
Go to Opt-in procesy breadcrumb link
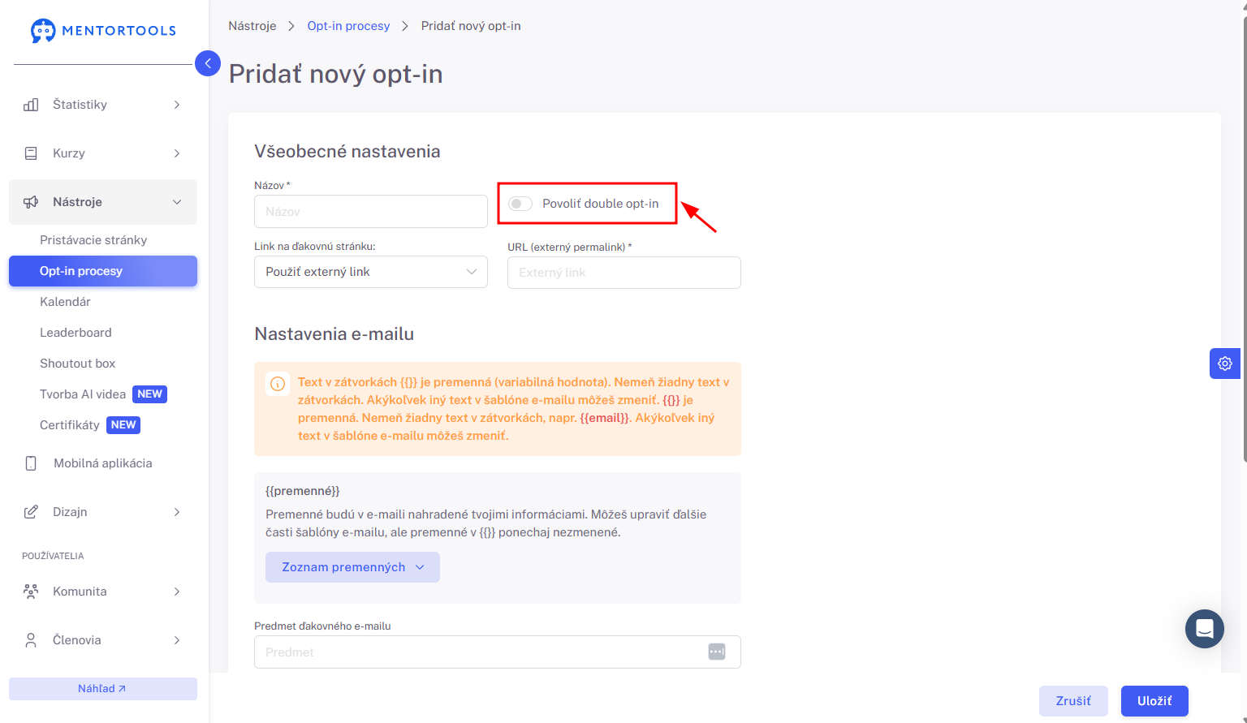pyautogui.click(x=348, y=26)
